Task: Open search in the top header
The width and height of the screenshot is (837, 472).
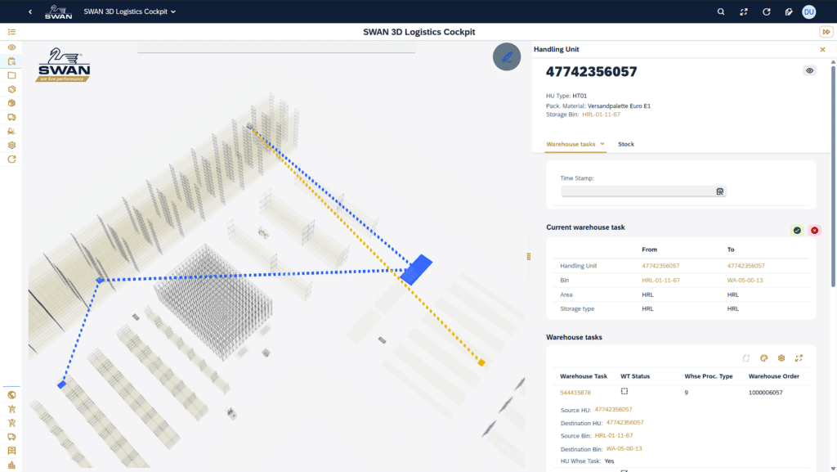Action: (721, 11)
